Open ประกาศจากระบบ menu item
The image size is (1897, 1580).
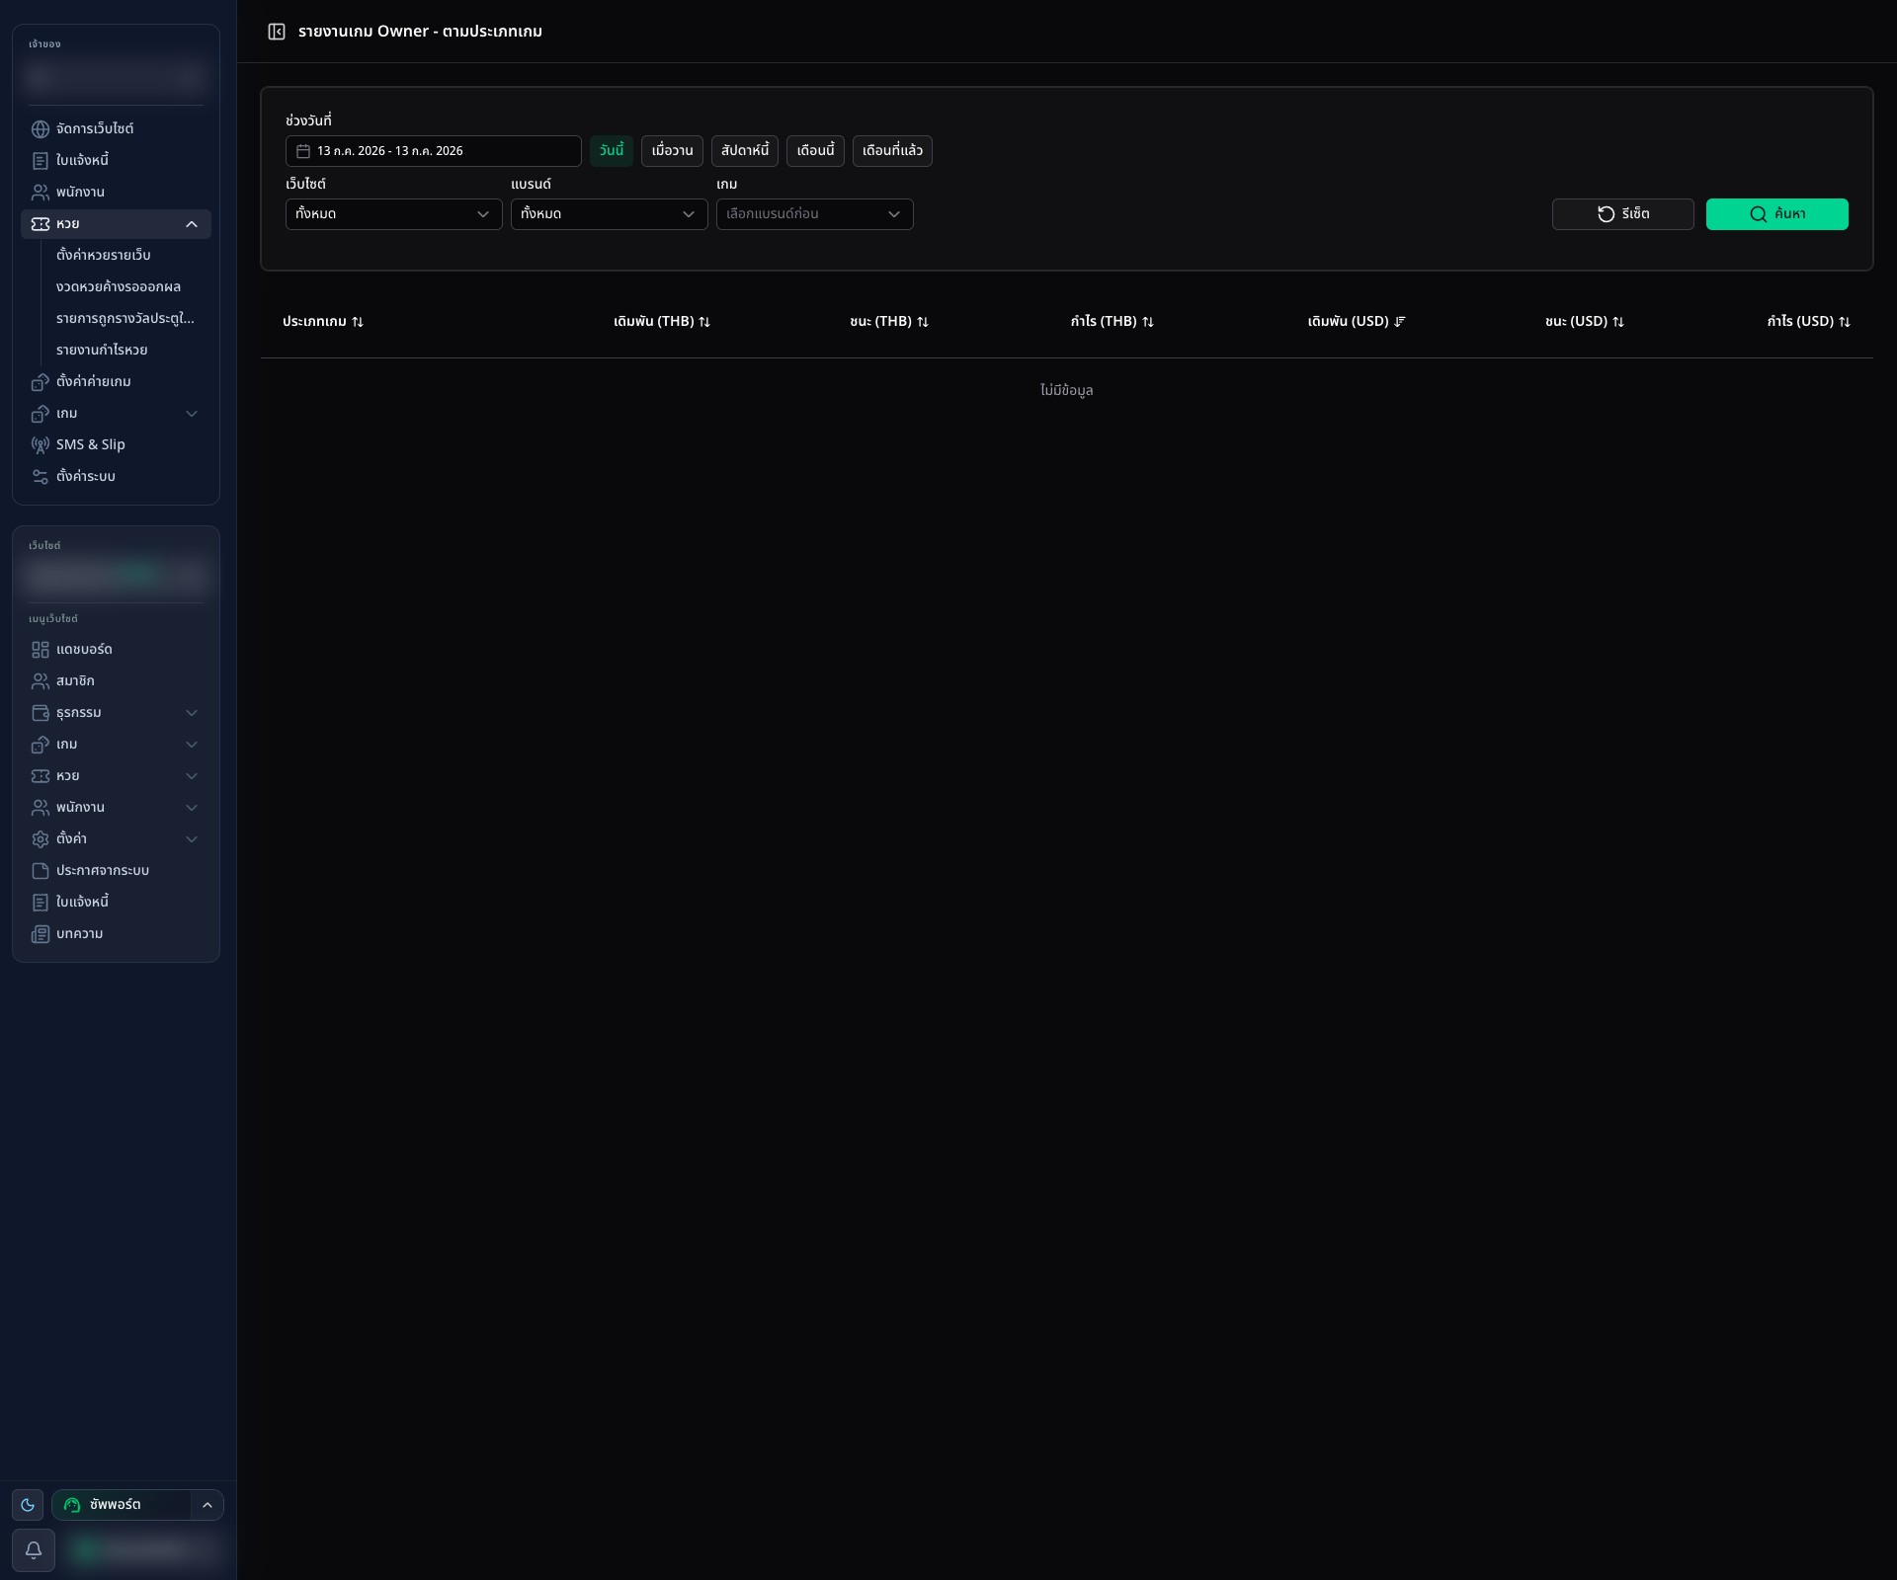[x=116, y=871]
